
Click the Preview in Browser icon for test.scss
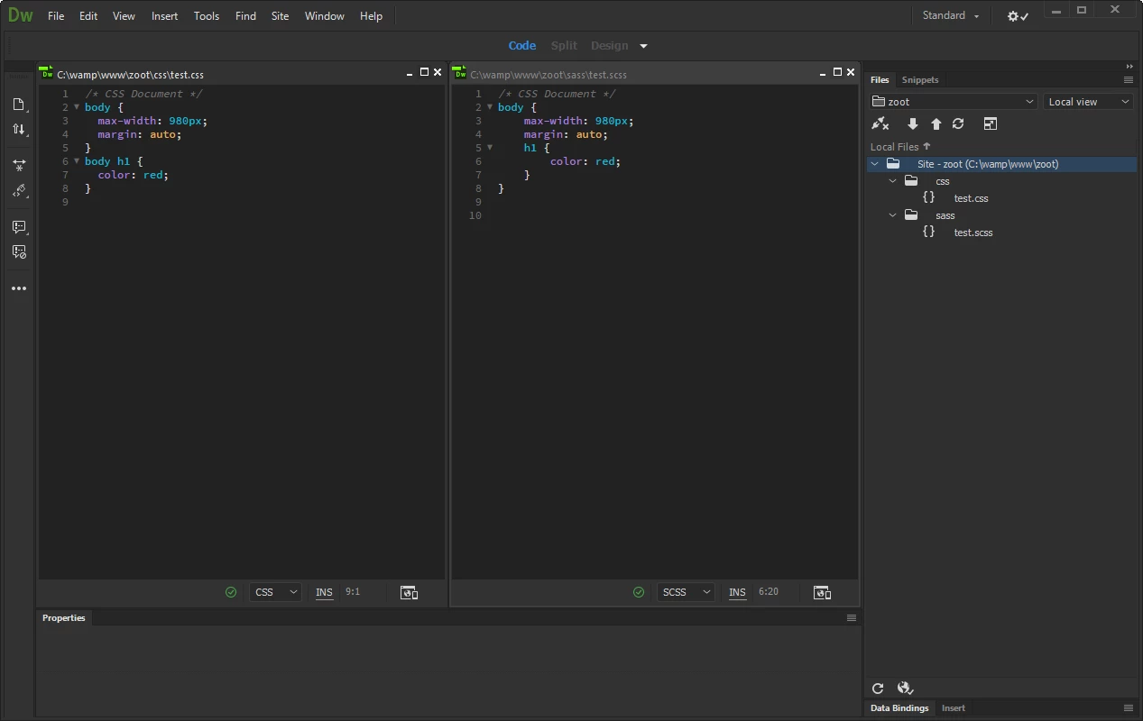coord(822,592)
